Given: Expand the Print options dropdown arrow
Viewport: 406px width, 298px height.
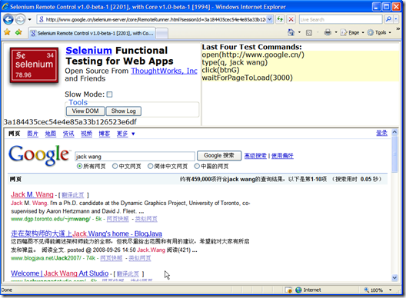Looking at the screenshot, I should (336, 32).
